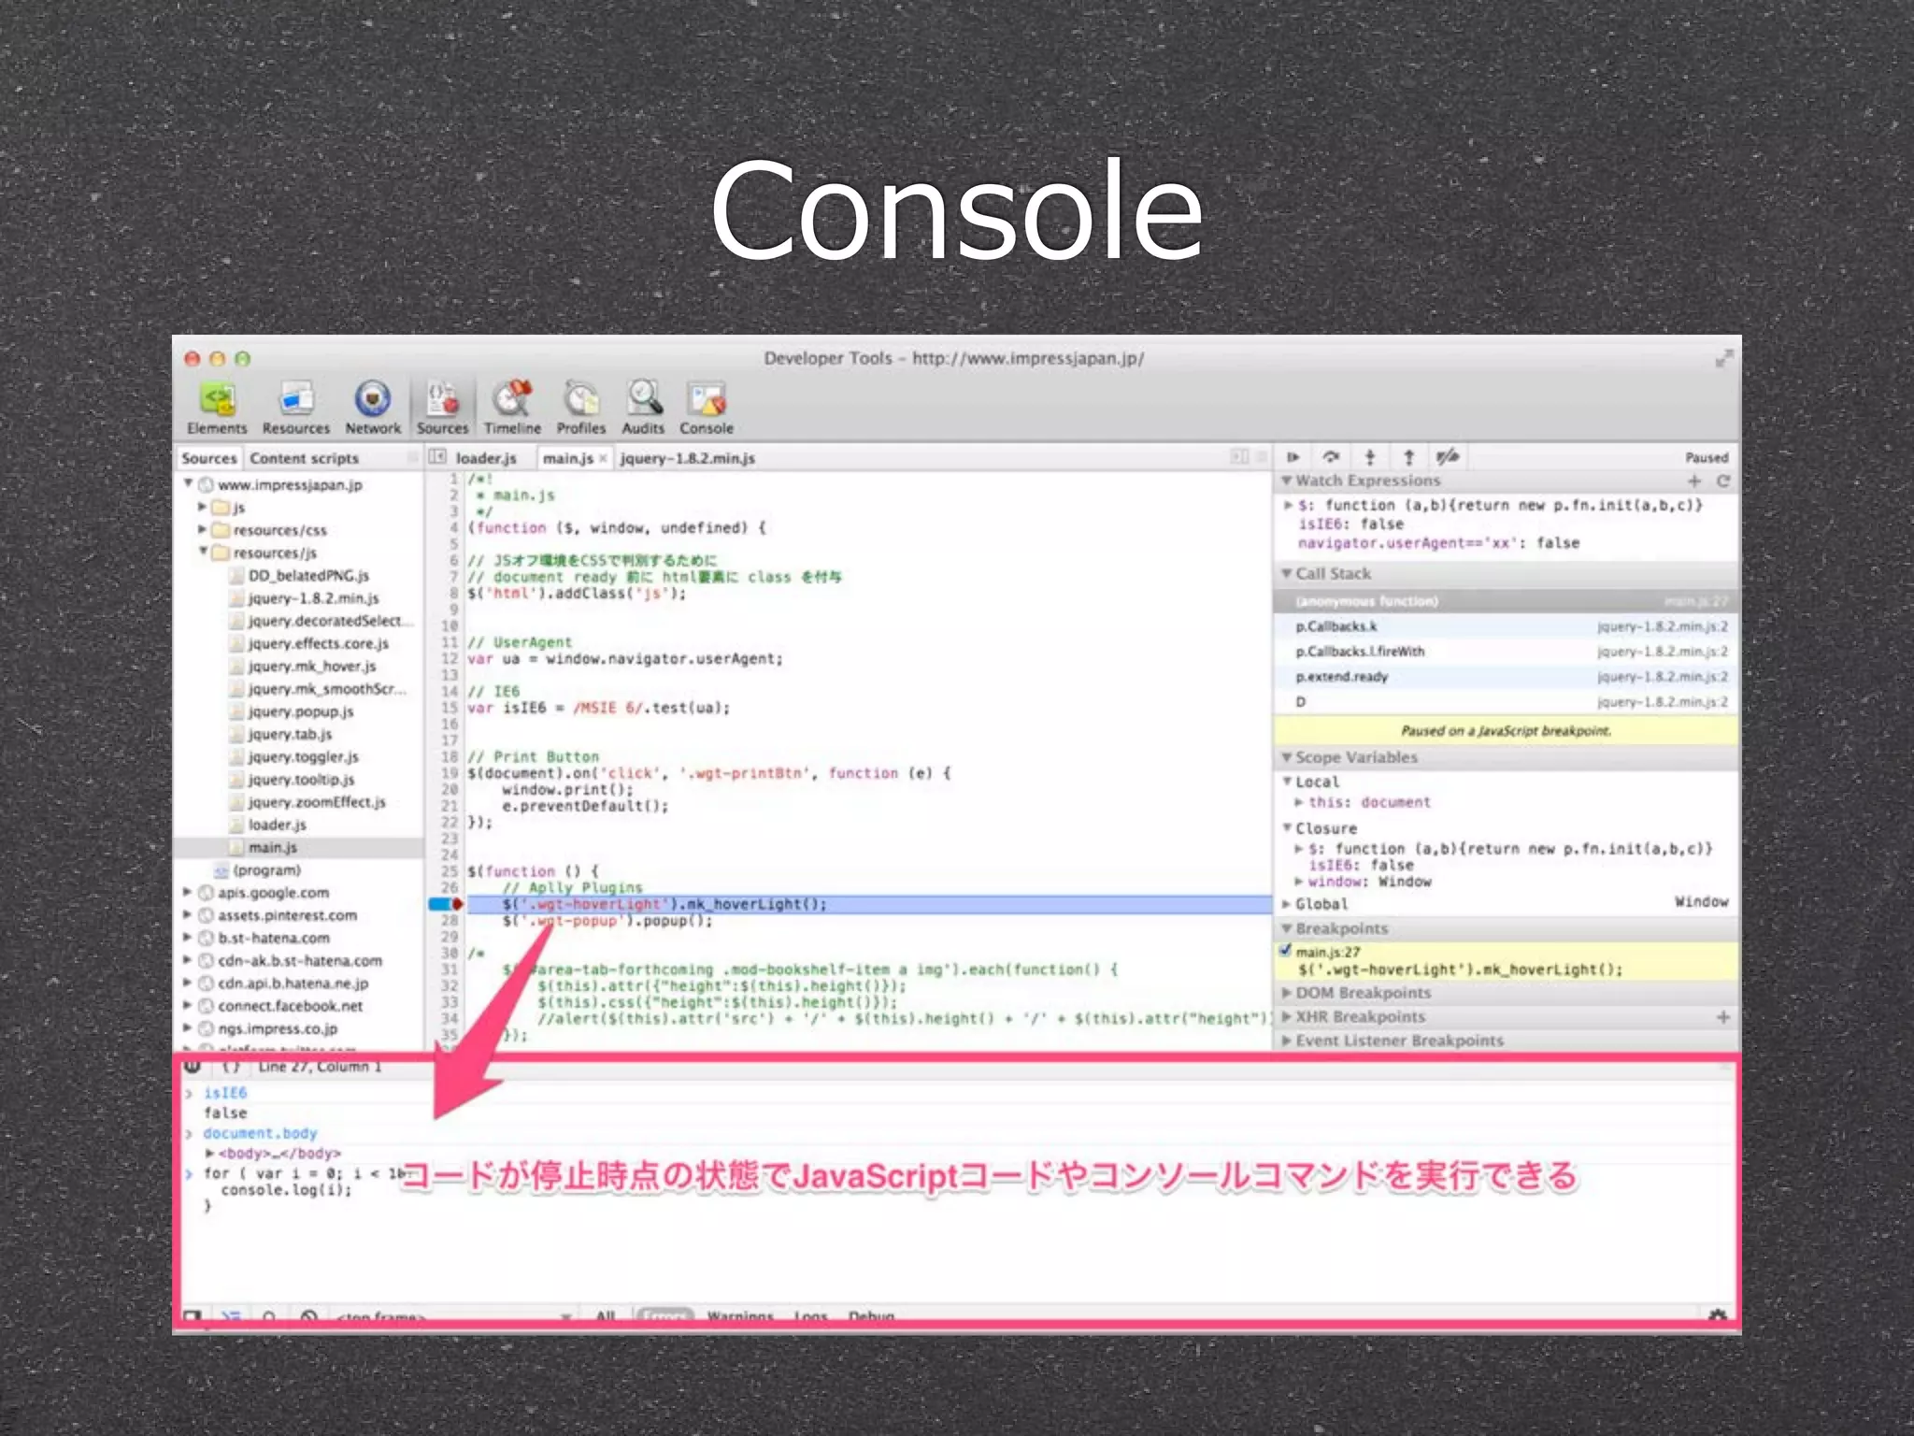Step into next function call
The image size is (1914, 1436).
point(1370,457)
